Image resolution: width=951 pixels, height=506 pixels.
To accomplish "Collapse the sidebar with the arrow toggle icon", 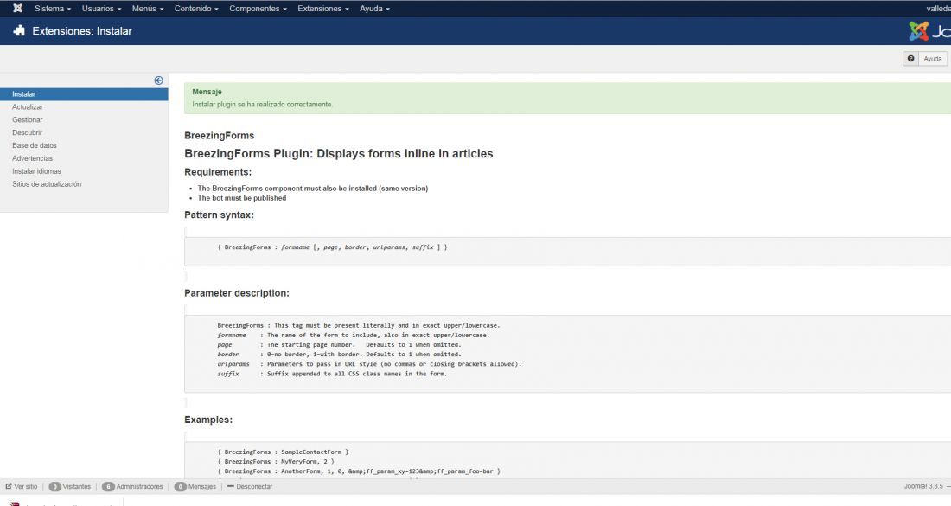I will 159,80.
